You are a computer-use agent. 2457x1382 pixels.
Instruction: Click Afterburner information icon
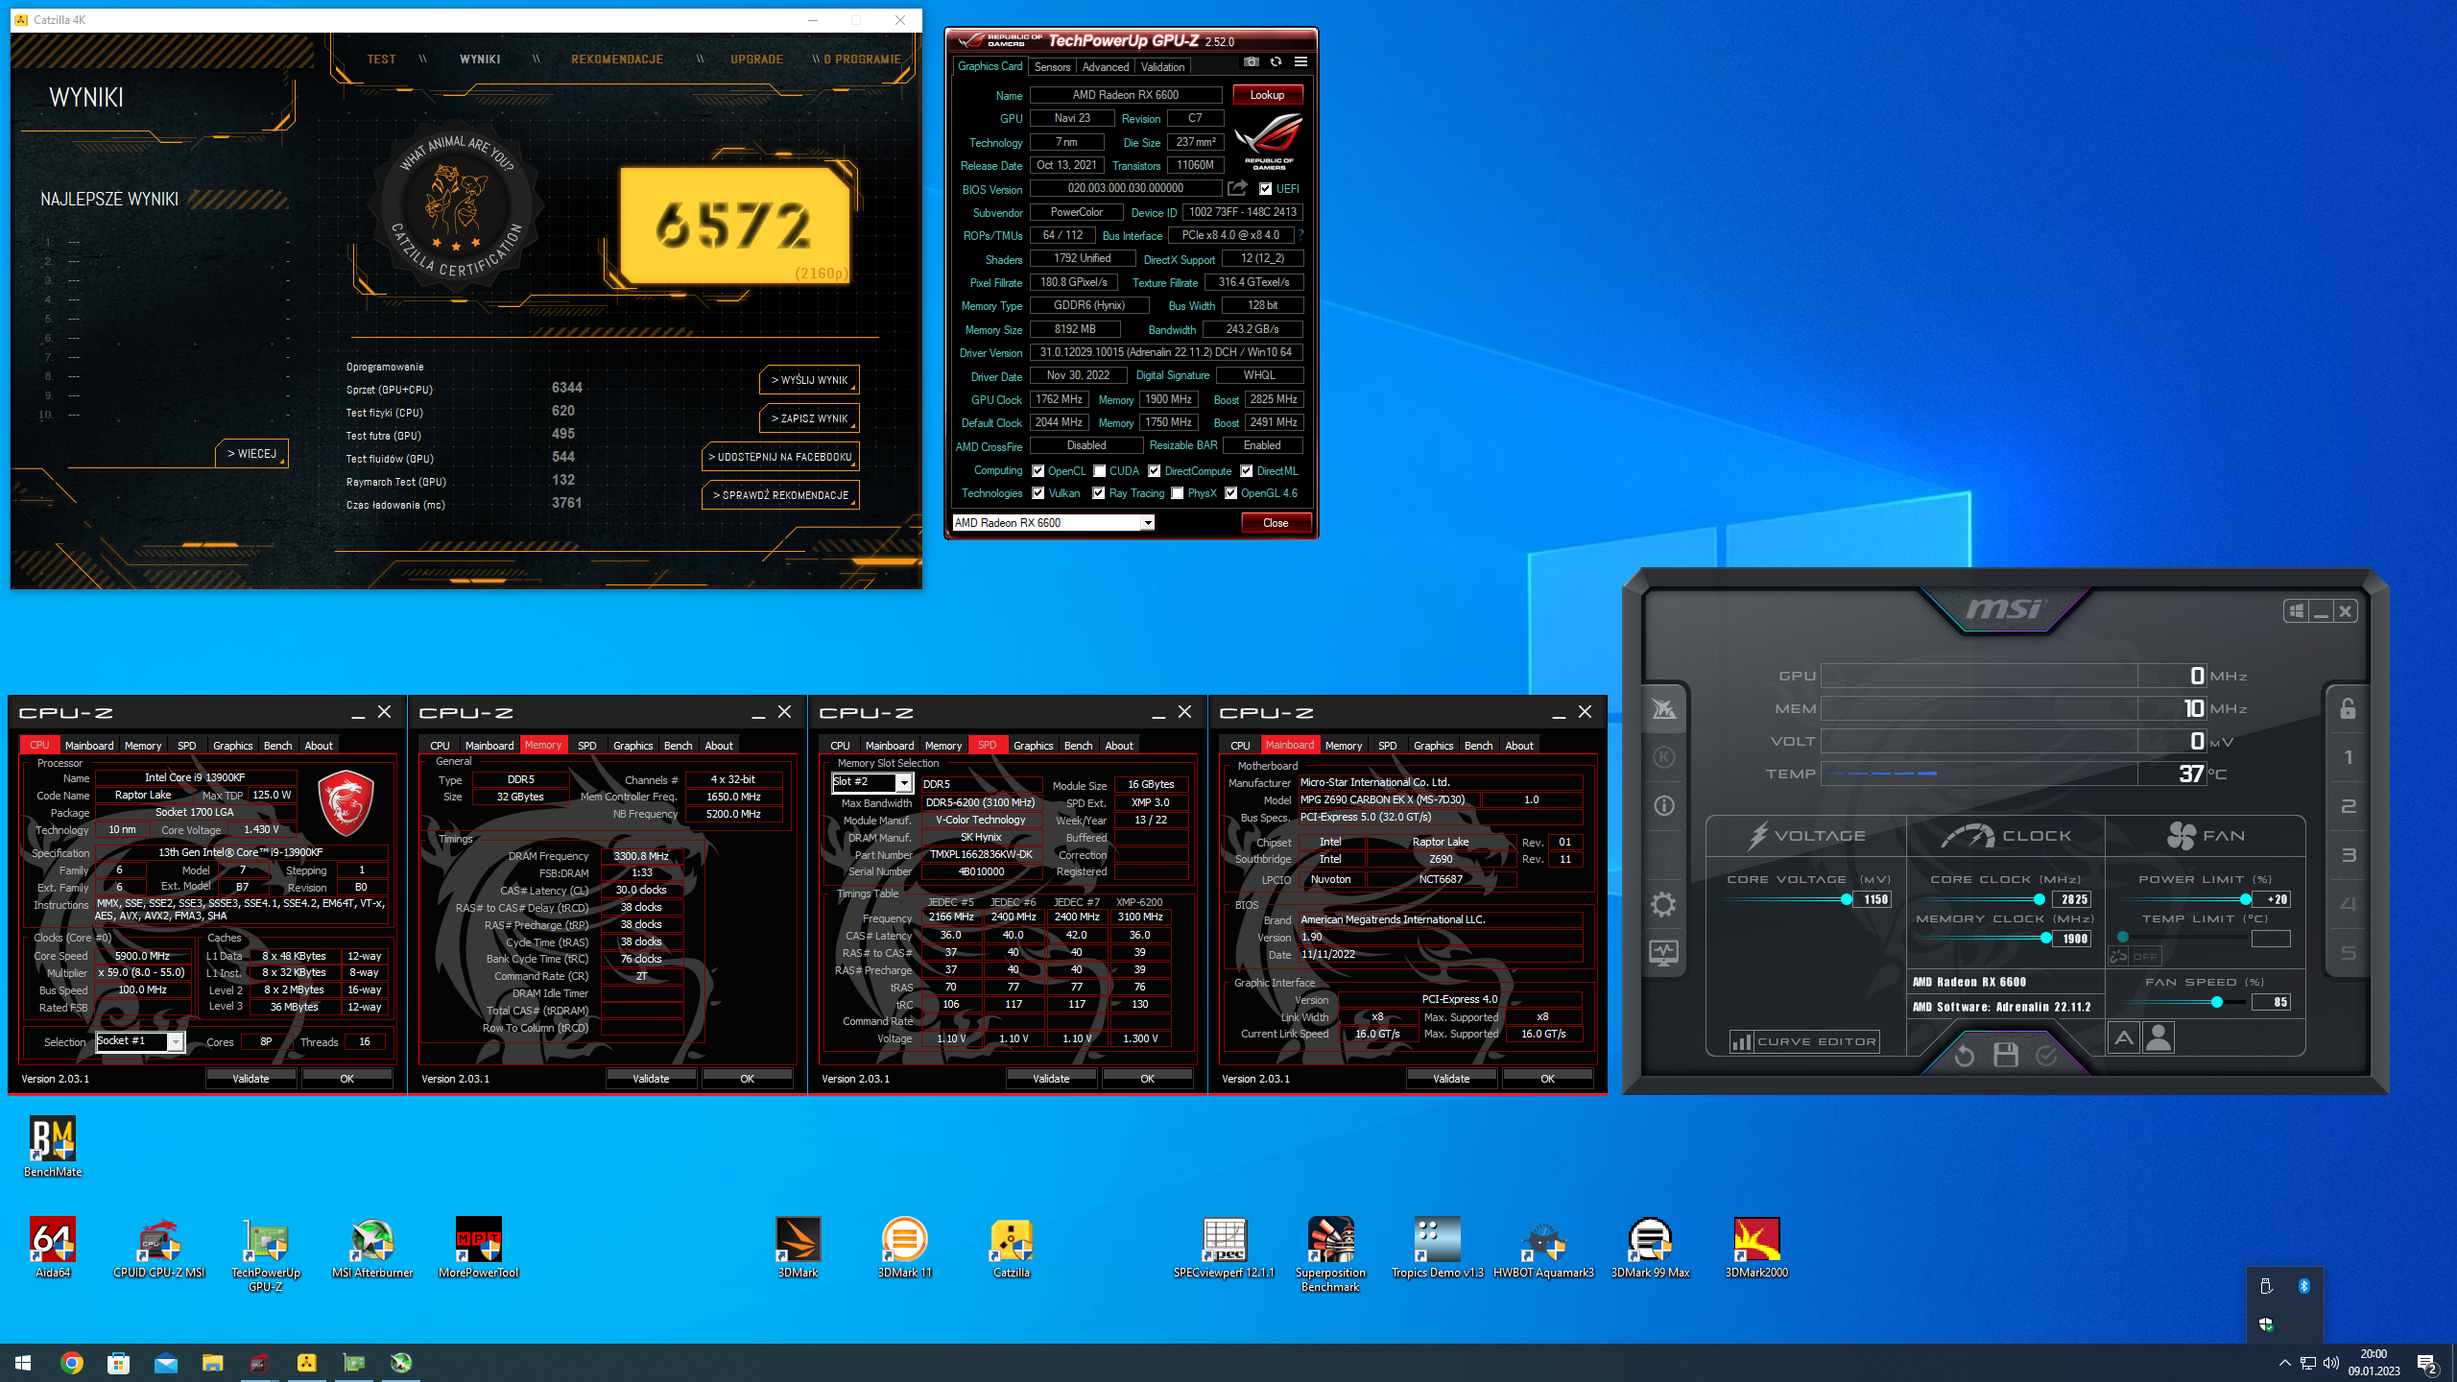point(1663,806)
